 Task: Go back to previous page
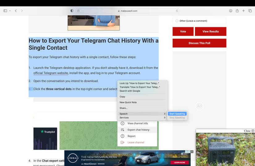tap(16, 11)
